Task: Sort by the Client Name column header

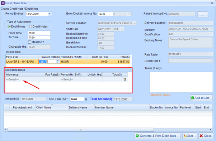Action: (x=52, y=107)
